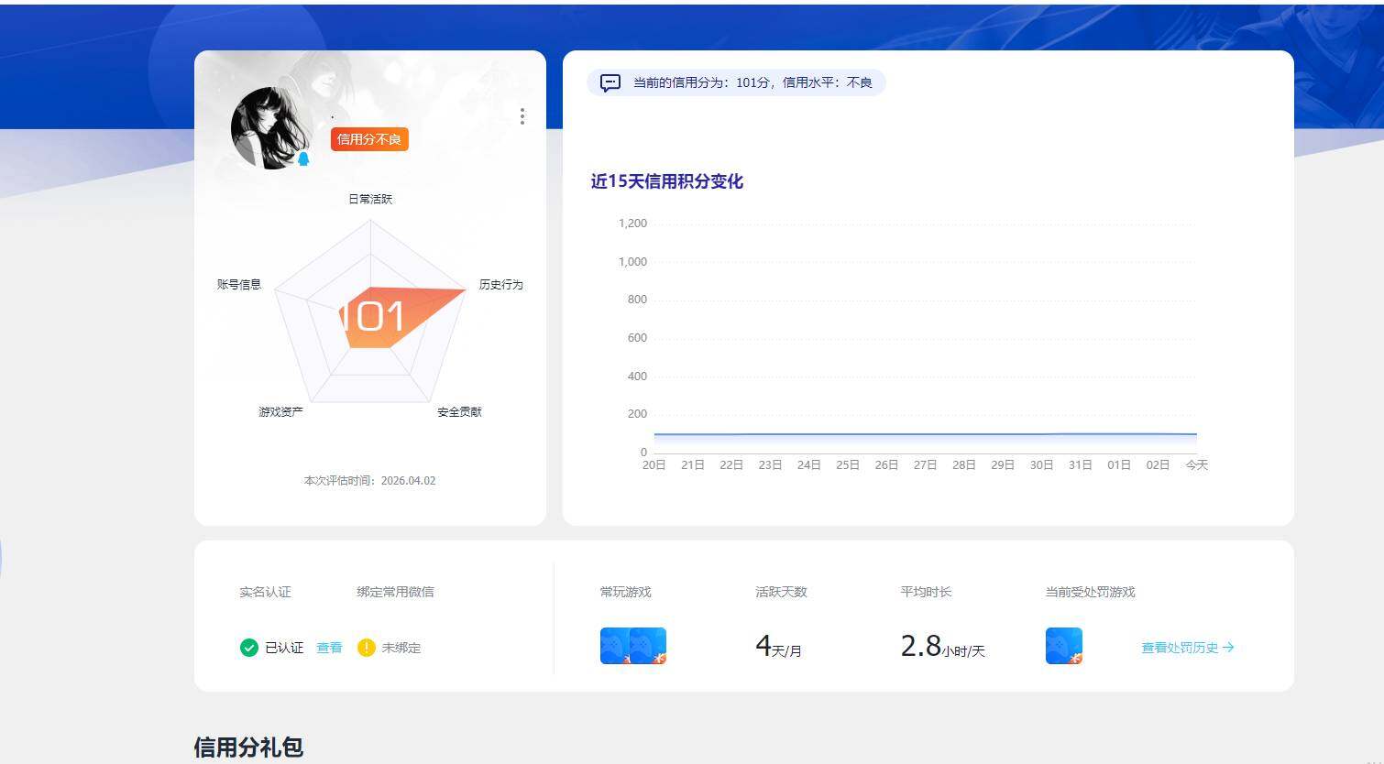This screenshot has width=1384, height=764.
Task: Open the partly covered game icon under 常玩游戏
Action: coord(614,646)
